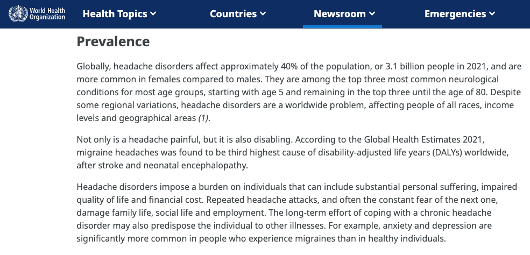
Task: Click the WHO emblem logo
Action: point(17,13)
